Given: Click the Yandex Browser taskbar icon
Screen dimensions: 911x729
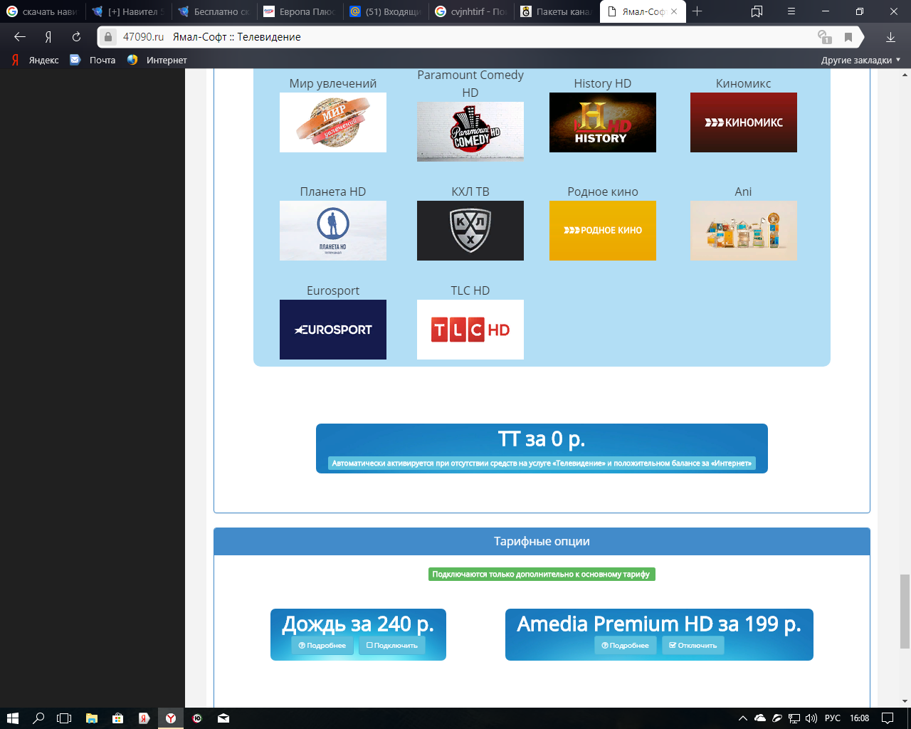Looking at the screenshot, I should pyautogui.click(x=171, y=718).
